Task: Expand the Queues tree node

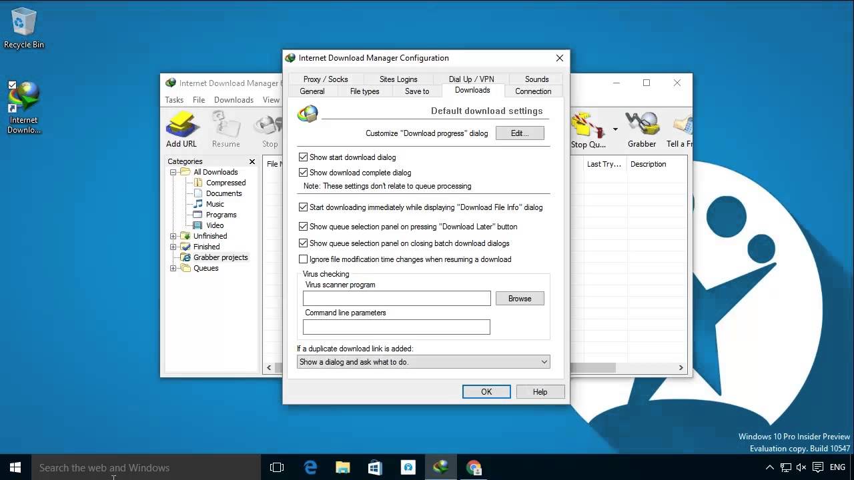Action: pyautogui.click(x=173, y=268)
